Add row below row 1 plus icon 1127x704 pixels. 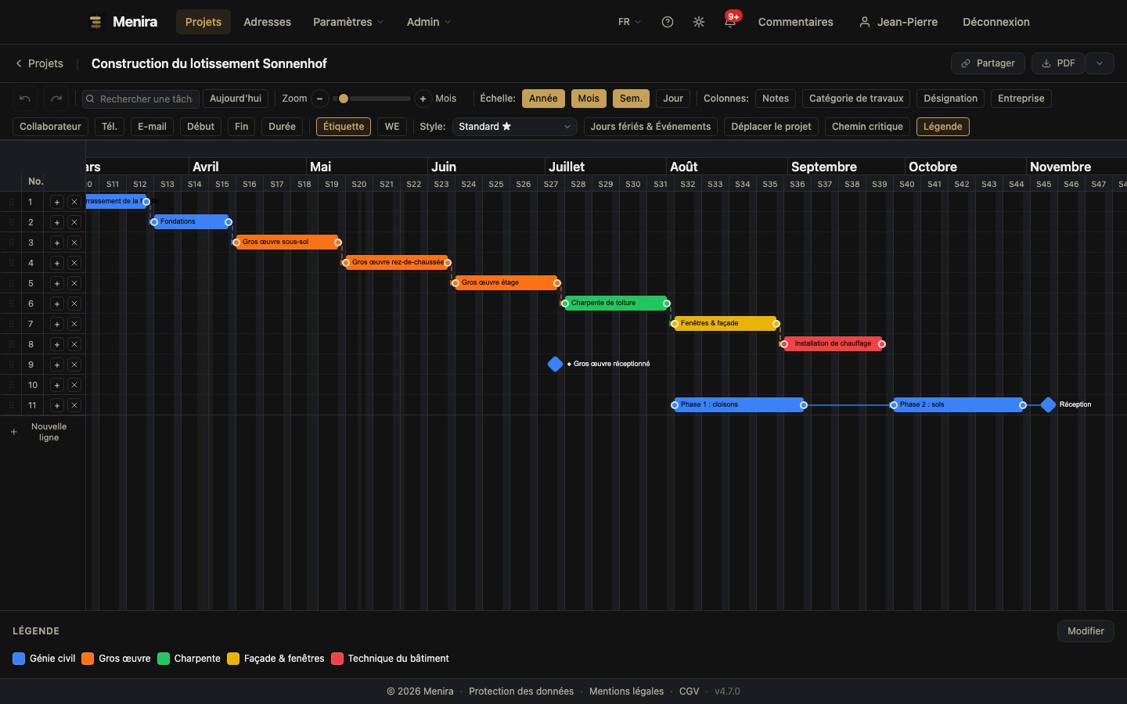tap(56, 202)
